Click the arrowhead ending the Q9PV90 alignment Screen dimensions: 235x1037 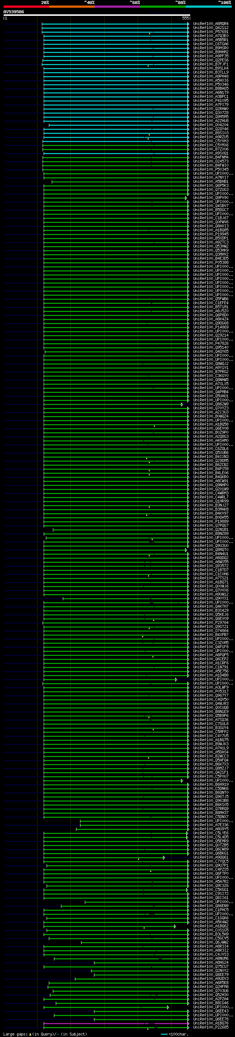(186, 198)
